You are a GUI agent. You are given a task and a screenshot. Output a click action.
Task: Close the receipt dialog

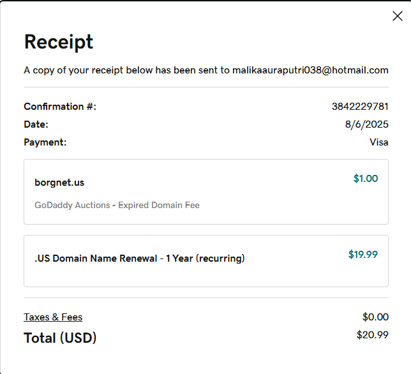pos(397,16)
